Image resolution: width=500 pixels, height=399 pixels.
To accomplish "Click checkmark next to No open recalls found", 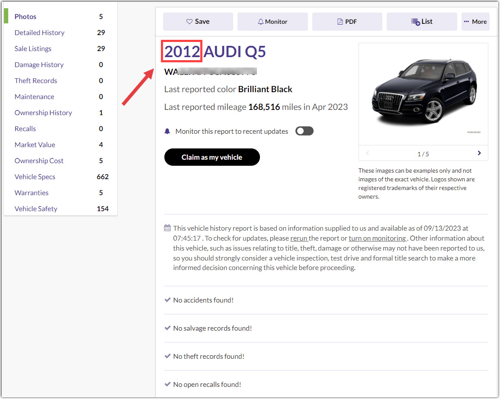I will point(167,384).
